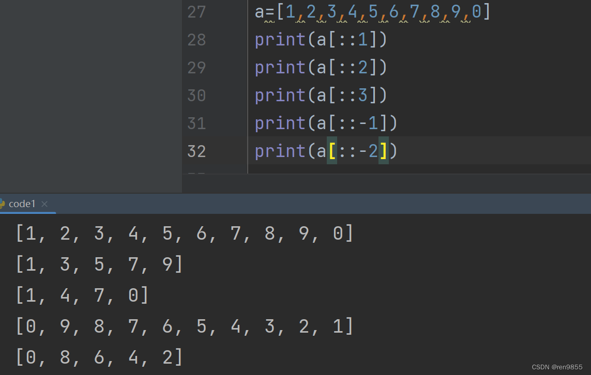Image resolution: width=591 pixels, height=375 pixels.
Task: Click the Python icon on code1 tab
Action: coord(2,204)
